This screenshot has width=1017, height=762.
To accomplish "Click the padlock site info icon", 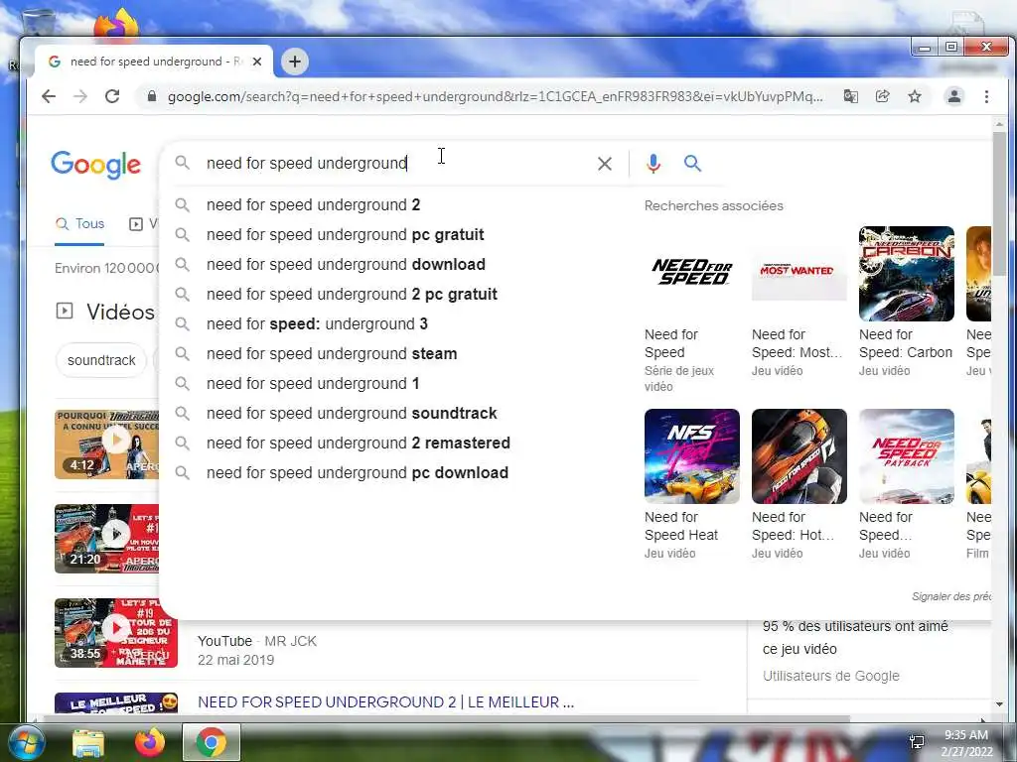I will point(152,96).
